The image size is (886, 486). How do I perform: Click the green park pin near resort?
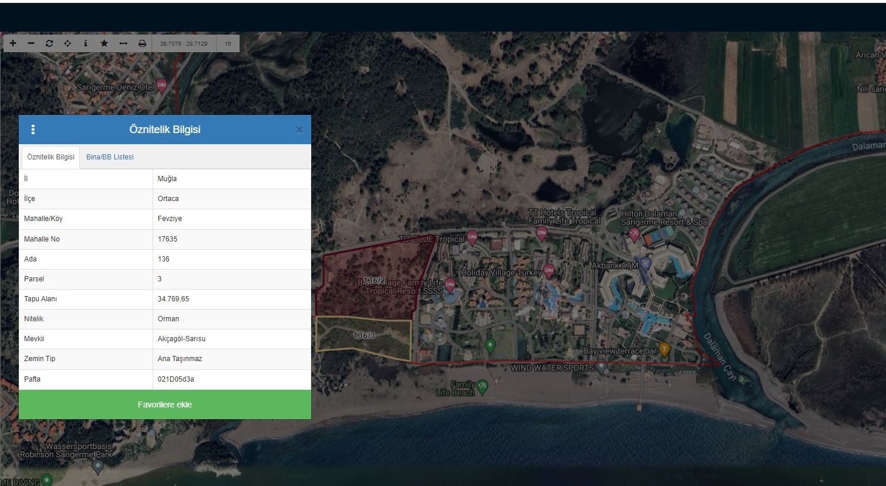coord(490,345)
